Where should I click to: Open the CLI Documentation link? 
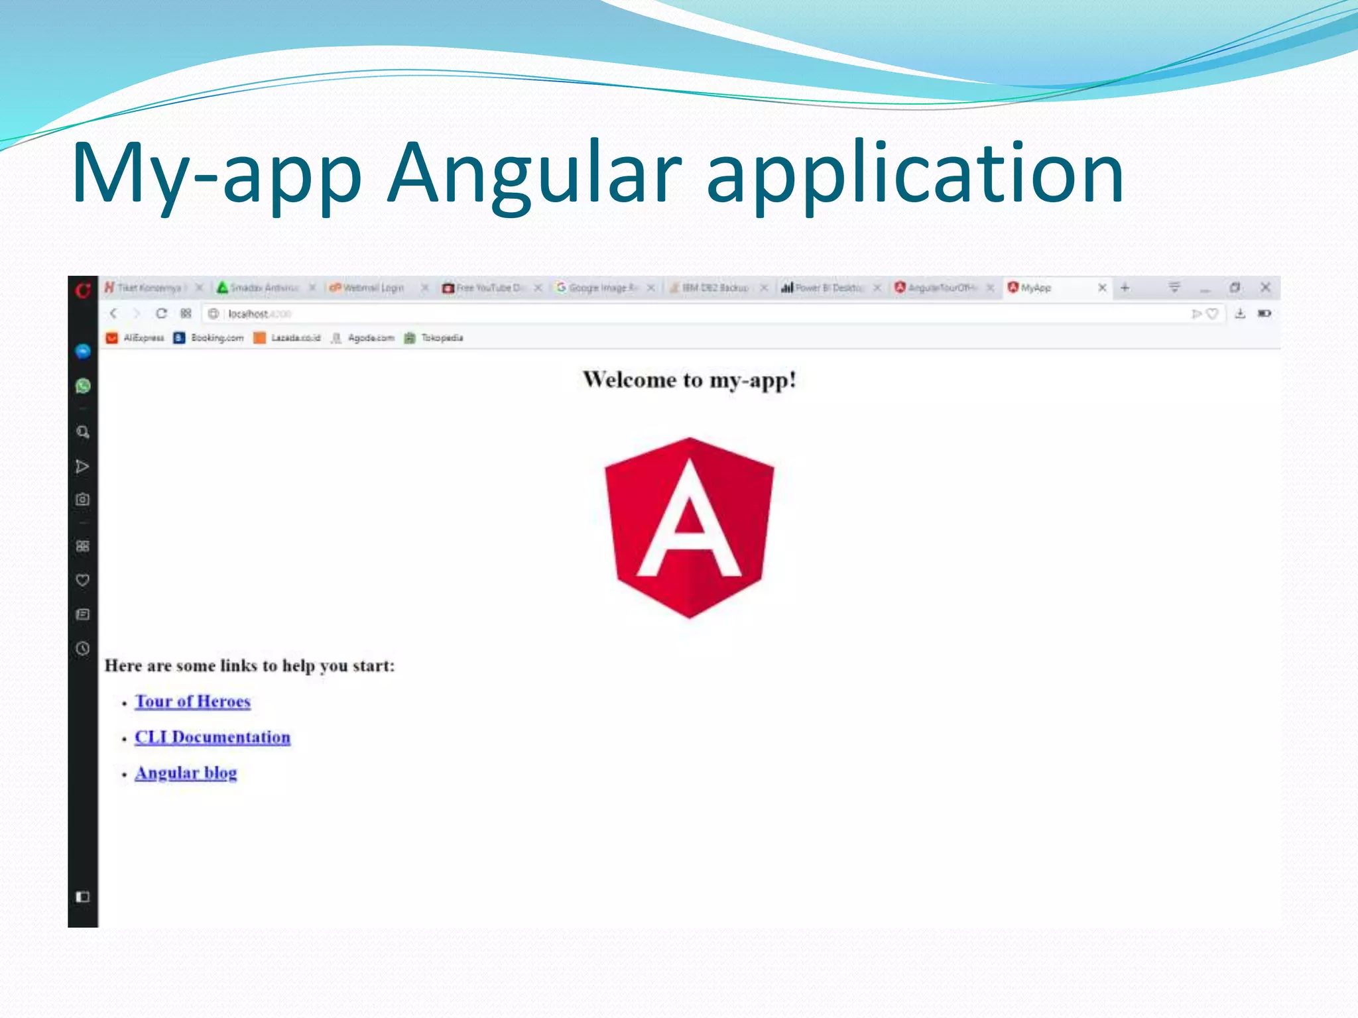212,737
